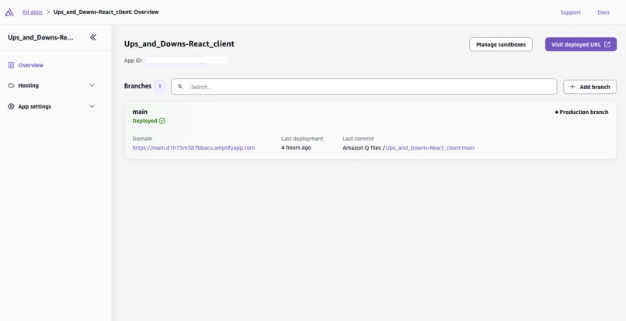Click the Ups_and_Downs-React_client page heading
The image size is (626, 321).
point(179,44)
